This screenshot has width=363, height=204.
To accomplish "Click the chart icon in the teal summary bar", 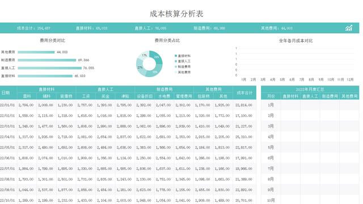I will (x=349, y=28).
